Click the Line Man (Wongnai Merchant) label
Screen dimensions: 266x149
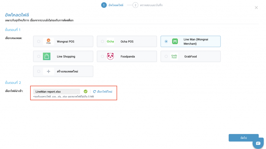pos(196,41)
